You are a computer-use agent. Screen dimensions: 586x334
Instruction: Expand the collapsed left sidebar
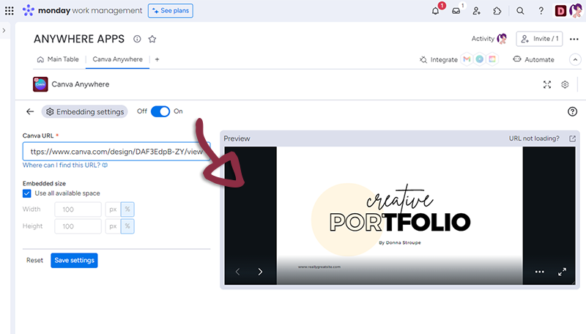[4, 31]
